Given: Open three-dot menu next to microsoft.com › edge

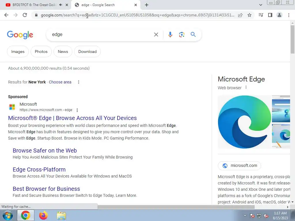Looking at the screenshot, I should pos(77,110).
